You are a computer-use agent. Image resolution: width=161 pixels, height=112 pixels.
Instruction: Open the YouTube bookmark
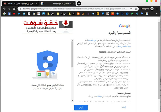click(14, 13)
